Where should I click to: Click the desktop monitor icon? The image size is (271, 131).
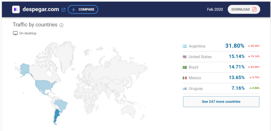[15, 33]
